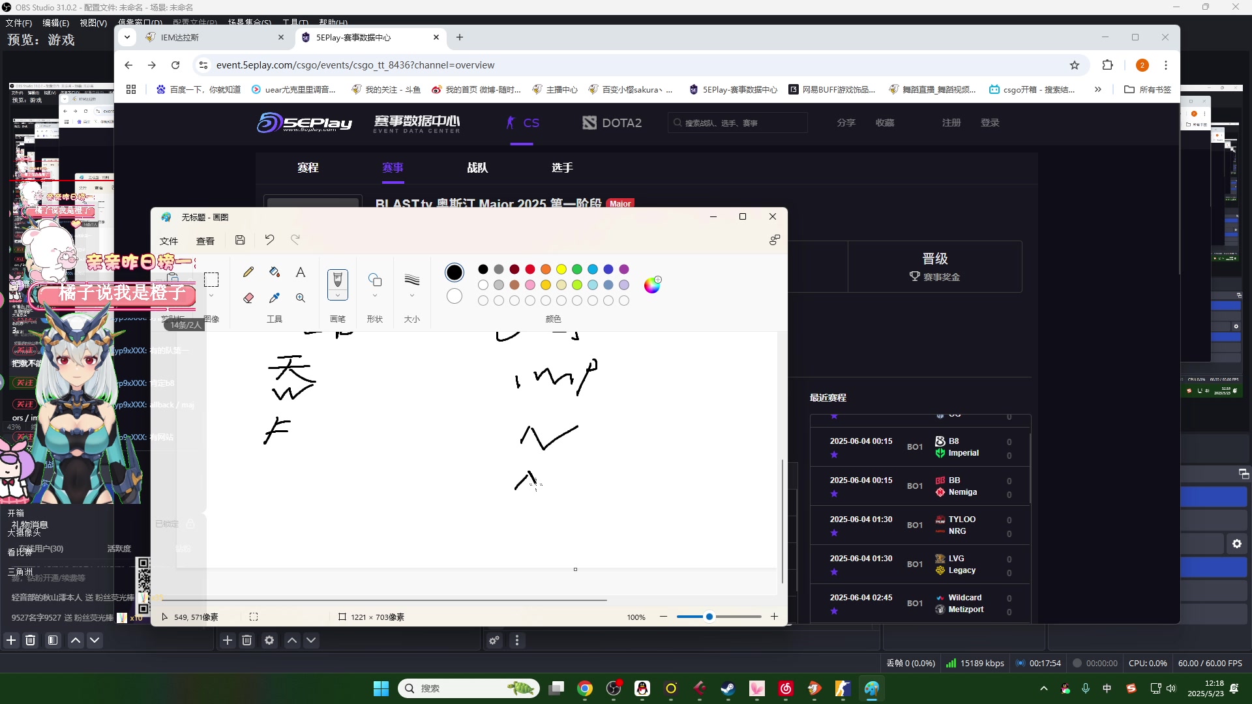This screenshot has width=1252, height=704.
Task: Switch to the 选手 tab
Action: (562, 168)
